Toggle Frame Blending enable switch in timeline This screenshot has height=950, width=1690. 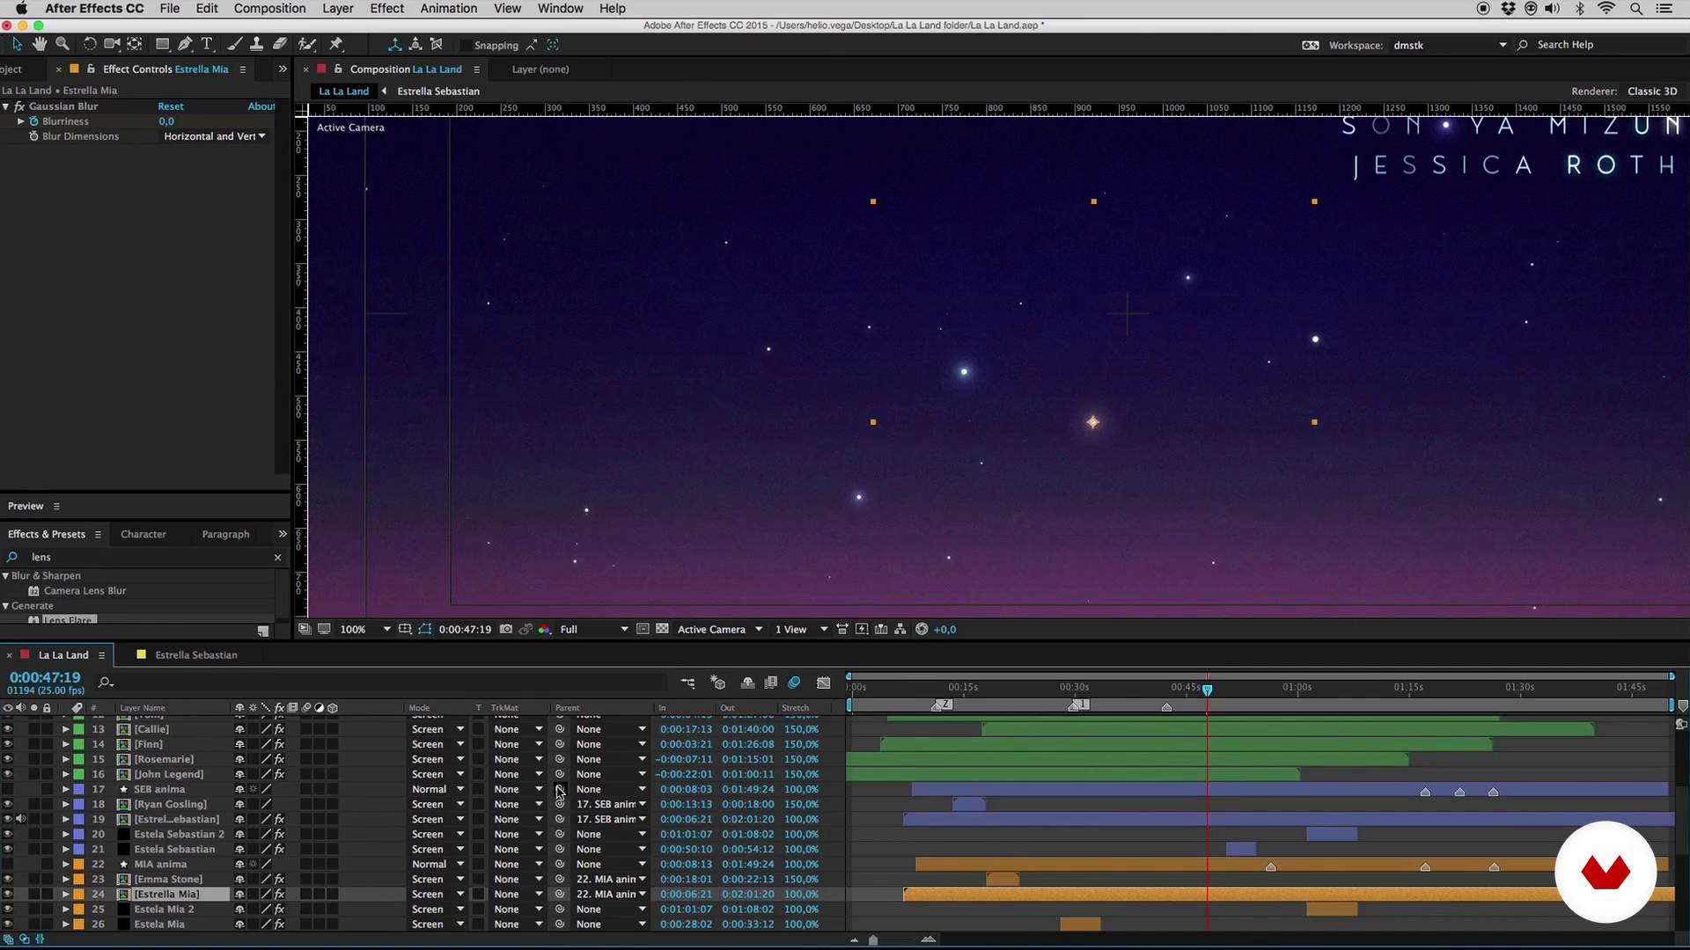(x=771, y=683)
